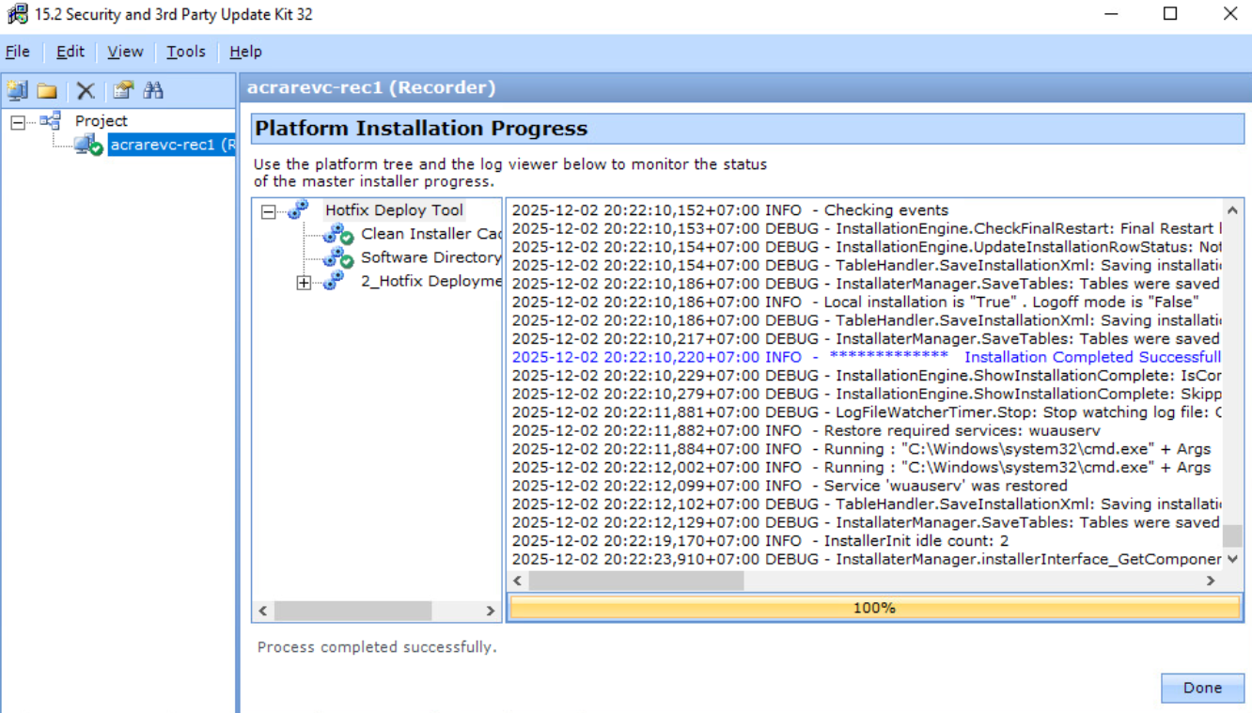Collapse the Hotfix Deploy Tool node

[x=269, y=211]
